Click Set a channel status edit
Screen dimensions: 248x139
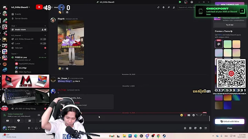[23, 60]
